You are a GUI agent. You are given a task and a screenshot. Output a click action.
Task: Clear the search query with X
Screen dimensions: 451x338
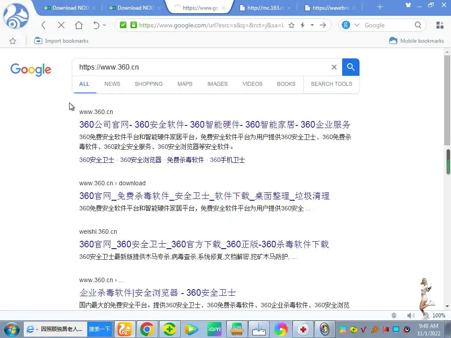click(334, 67)
